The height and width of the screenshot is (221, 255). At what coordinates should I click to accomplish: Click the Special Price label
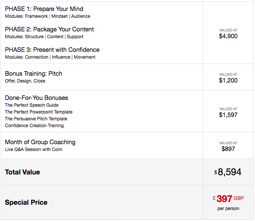click(x=26, y=202)
